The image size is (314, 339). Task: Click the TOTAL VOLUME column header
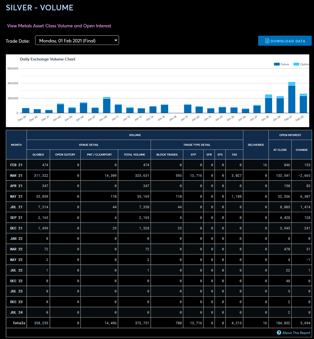pyautogui.click(x=134, y=155)
